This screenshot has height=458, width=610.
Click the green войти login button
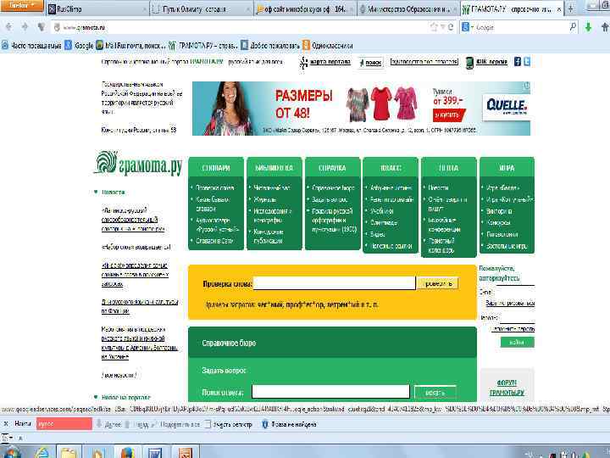tap(517, 343)
